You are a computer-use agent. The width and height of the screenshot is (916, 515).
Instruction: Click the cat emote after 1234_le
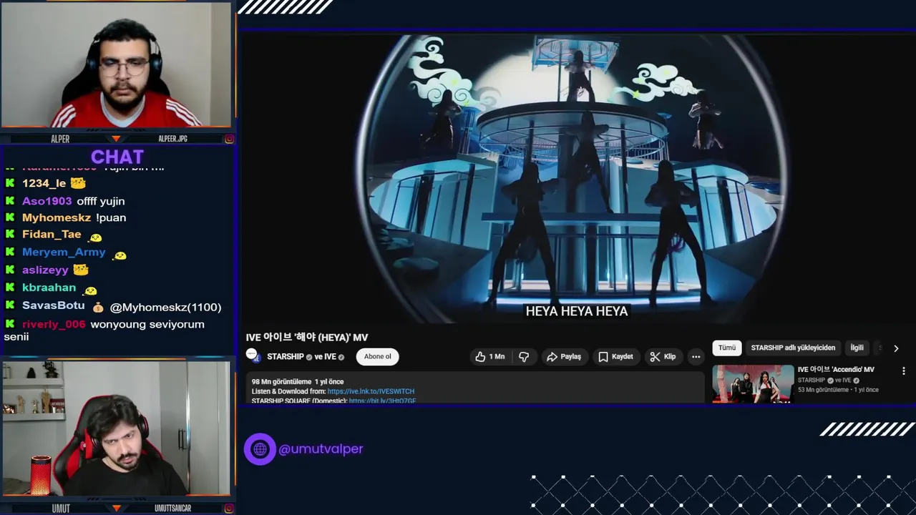pos(78,183)
